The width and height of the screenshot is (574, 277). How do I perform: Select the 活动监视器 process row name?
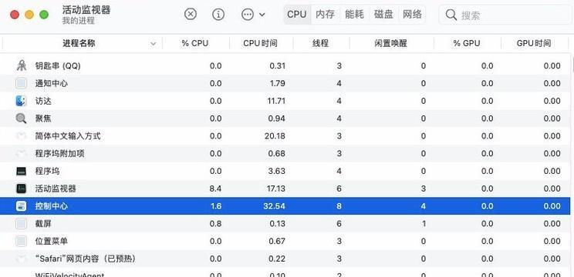[56, 189]
